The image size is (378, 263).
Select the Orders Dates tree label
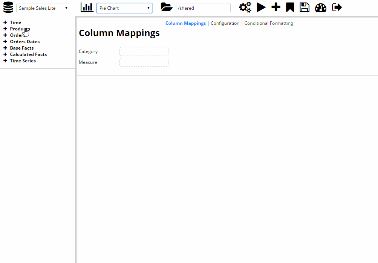point(25,42)
